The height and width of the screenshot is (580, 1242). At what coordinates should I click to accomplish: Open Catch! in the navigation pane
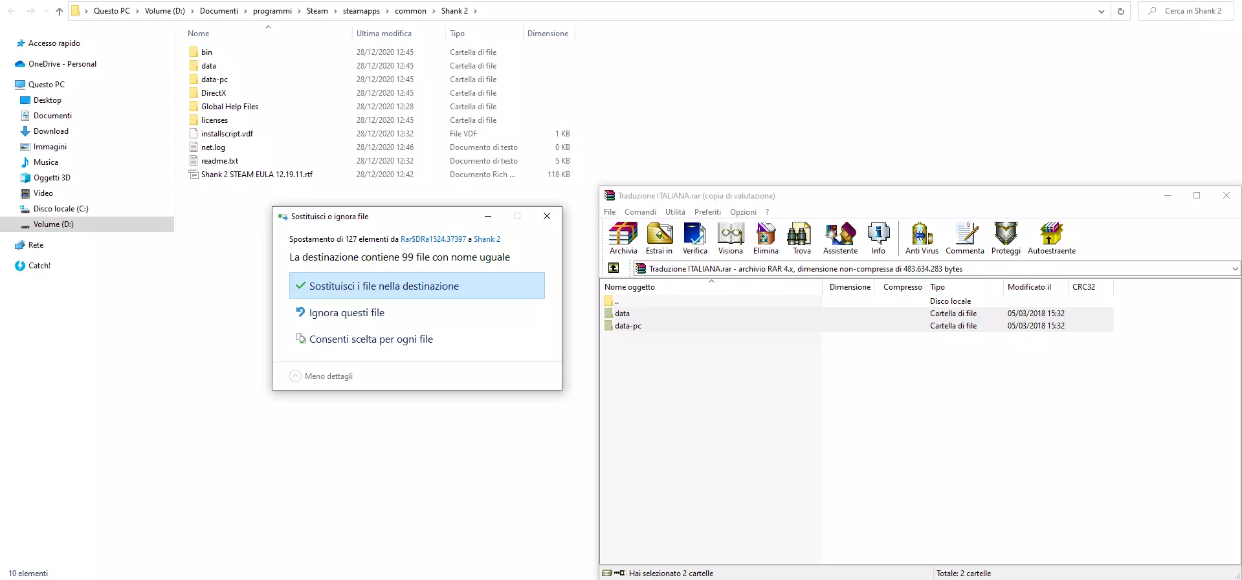[x=39, y=266]
